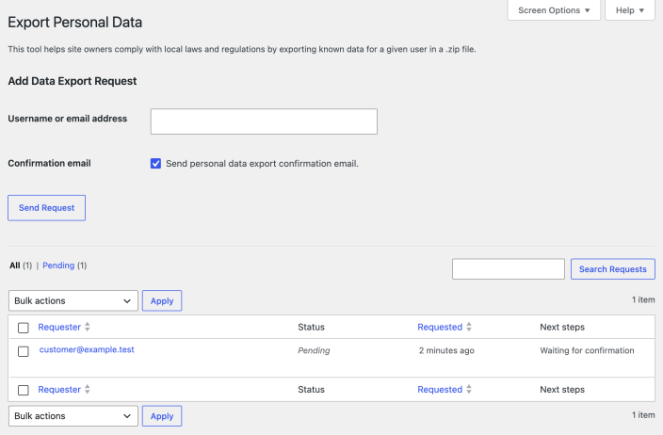Viewport: 663px width, 435px height.
Task: Click sort arrows beside header Requested
Action: tap(469, 327)
